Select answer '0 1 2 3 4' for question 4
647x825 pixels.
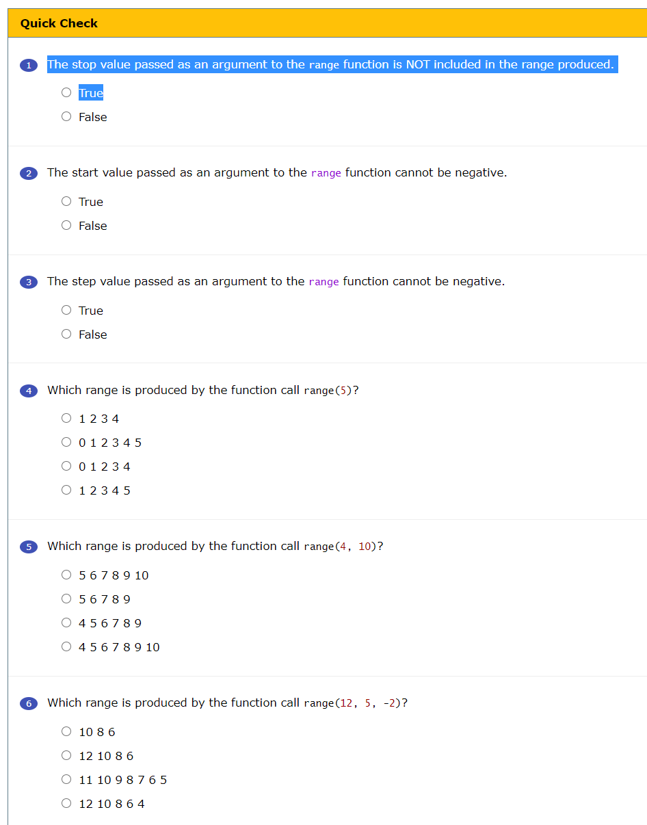[66, 466]
